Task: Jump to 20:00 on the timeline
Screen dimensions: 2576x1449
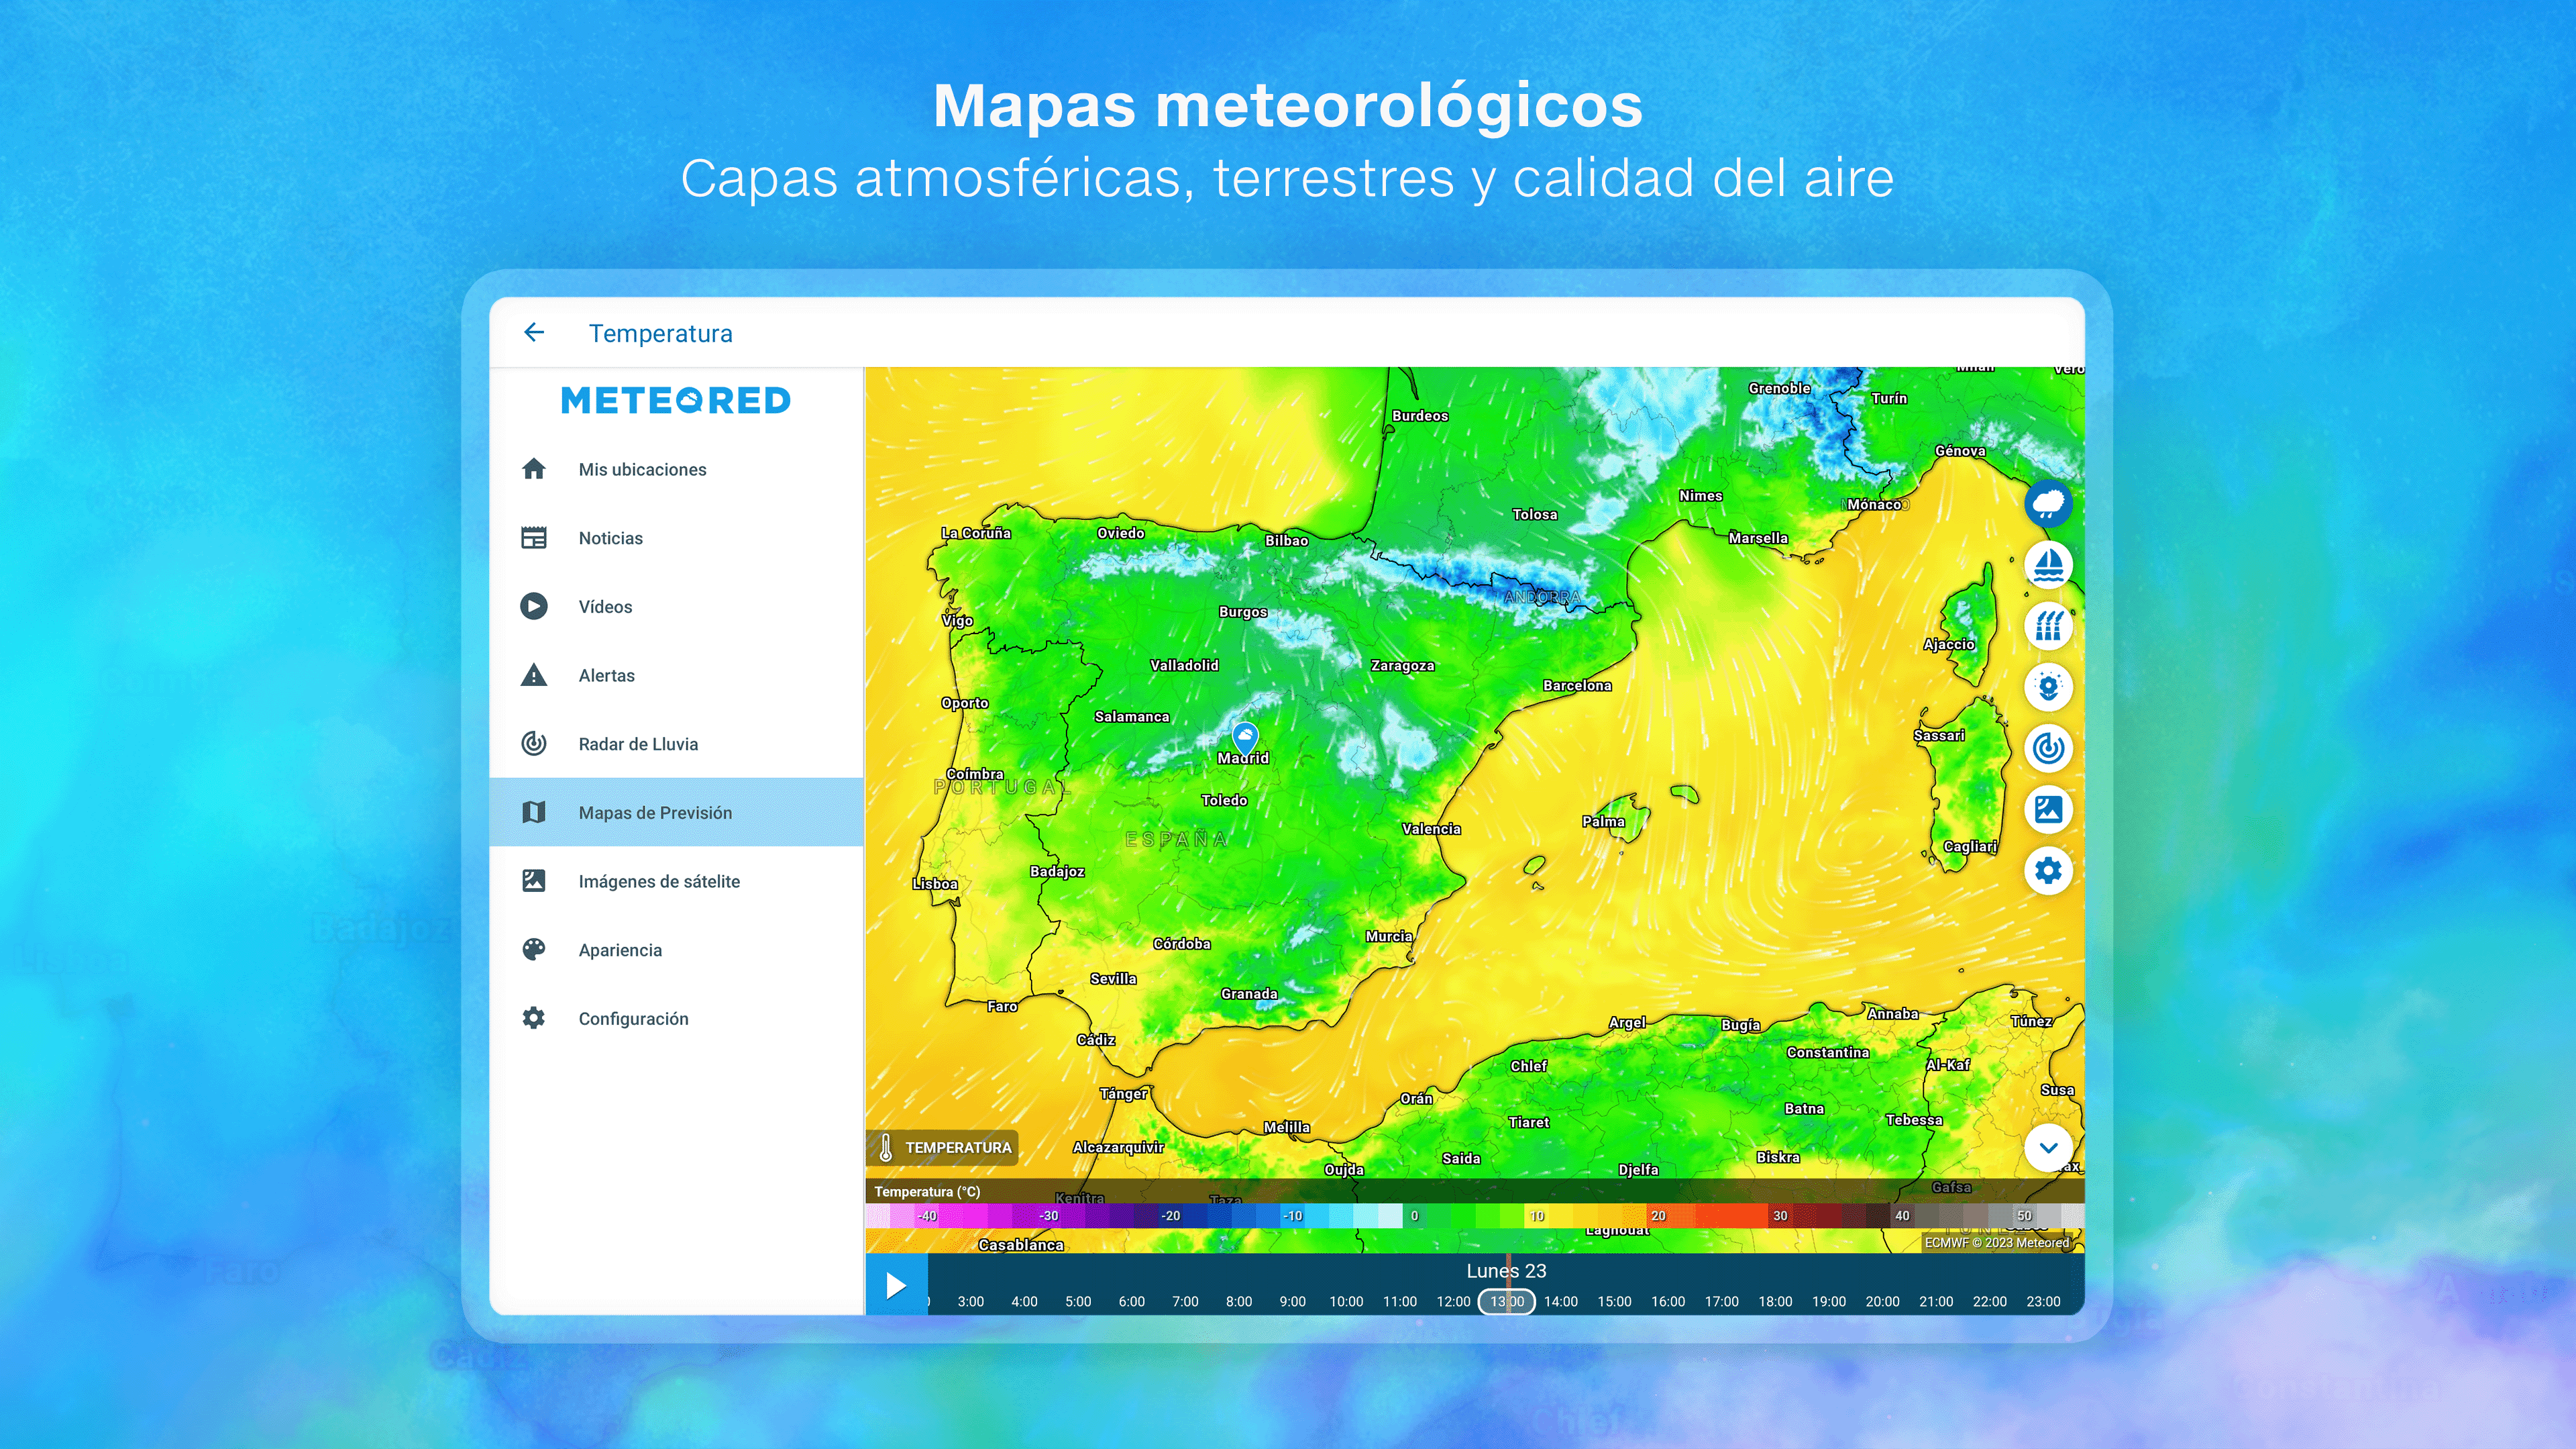Action: pyautogui.click(x=1882, y=1302)
